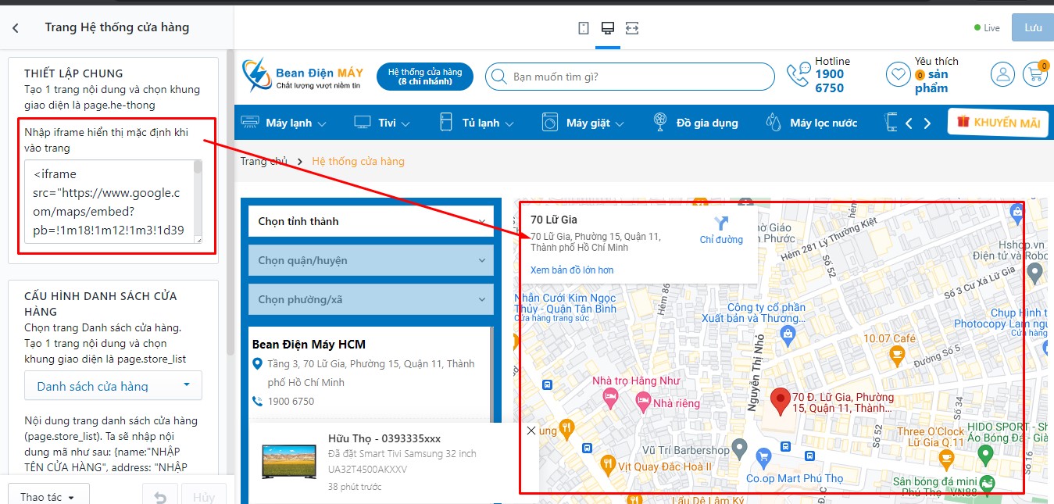This screenshot has height=504, width=1054.
Task: Open the Thao tác dropdown
Action: 48,497
